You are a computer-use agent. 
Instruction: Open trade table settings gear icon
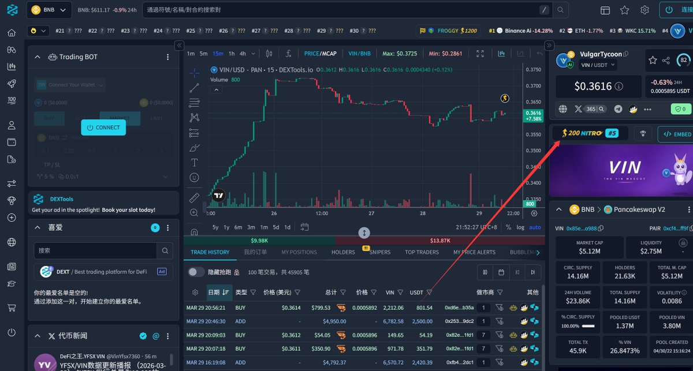[x=195, y=292]
